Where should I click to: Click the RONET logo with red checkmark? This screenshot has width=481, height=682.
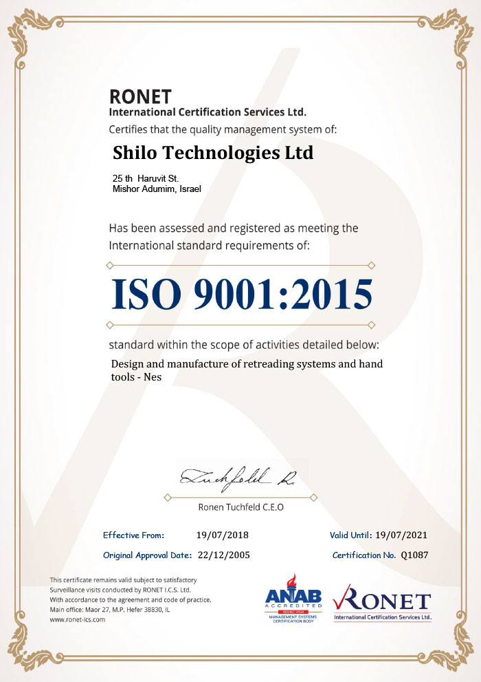(x=383, y=603)
